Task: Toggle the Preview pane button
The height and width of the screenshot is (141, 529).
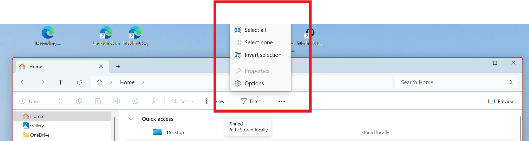Action: [x=501, y=101]
